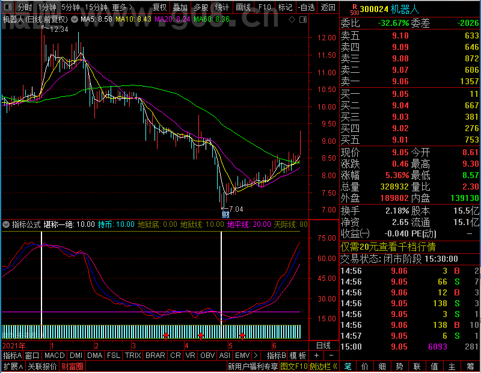Open the 统计 statistics tool
Viewport: 481px width, 373px height.
[222, 7]
